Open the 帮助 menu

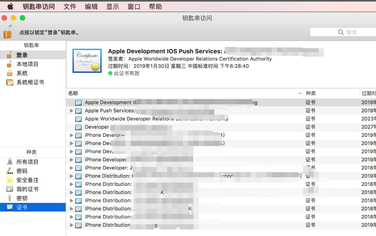(155, 6)
